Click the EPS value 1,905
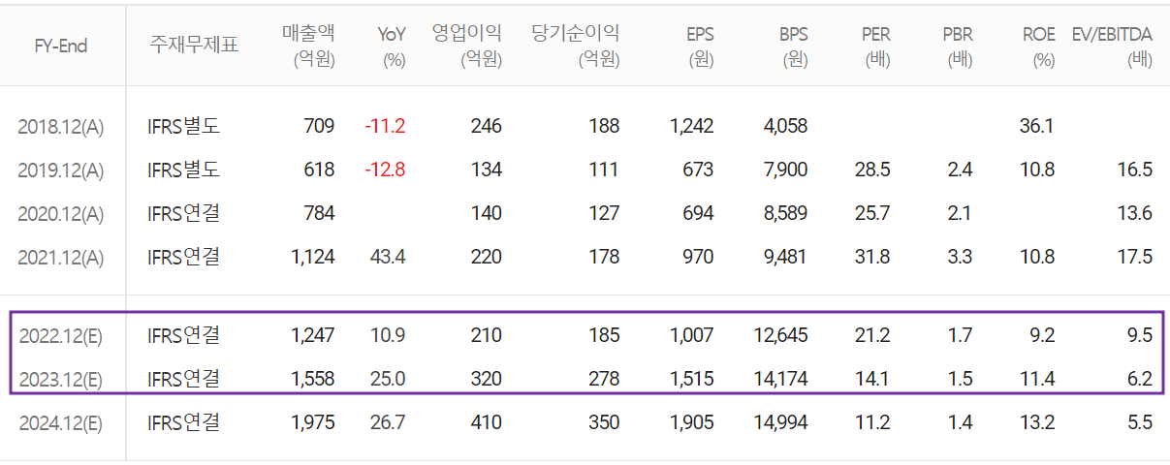Image resolution: width=1170 pixels, height=465 pixels. [x=691, y=422]
